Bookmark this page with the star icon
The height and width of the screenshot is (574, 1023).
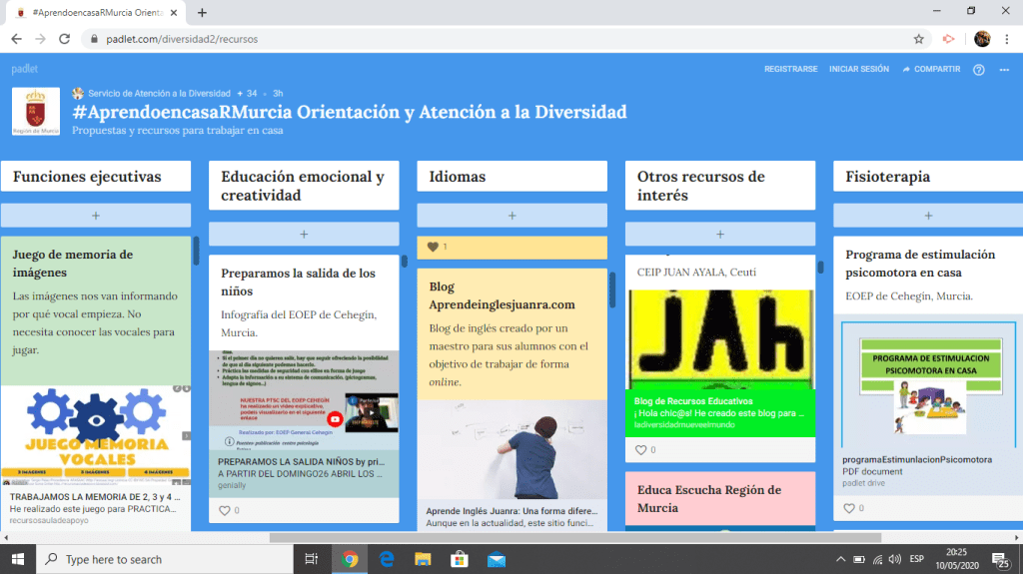tap(918, 39)
